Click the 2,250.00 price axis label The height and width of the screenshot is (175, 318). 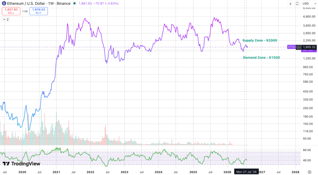(x=309, y=41)
